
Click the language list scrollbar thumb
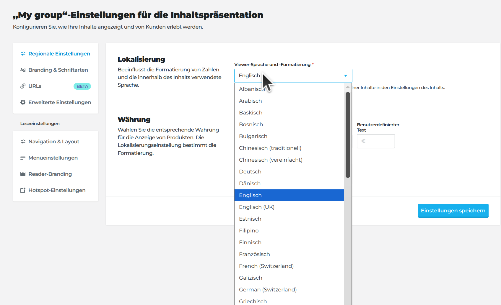(x=348, y=135)
